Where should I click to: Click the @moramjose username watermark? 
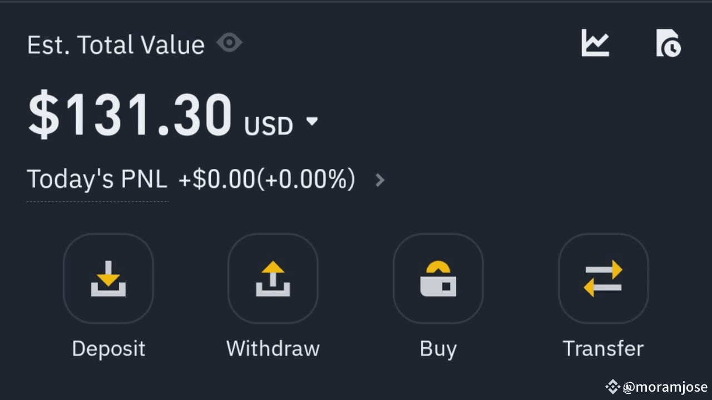click(x=666, y=387)
